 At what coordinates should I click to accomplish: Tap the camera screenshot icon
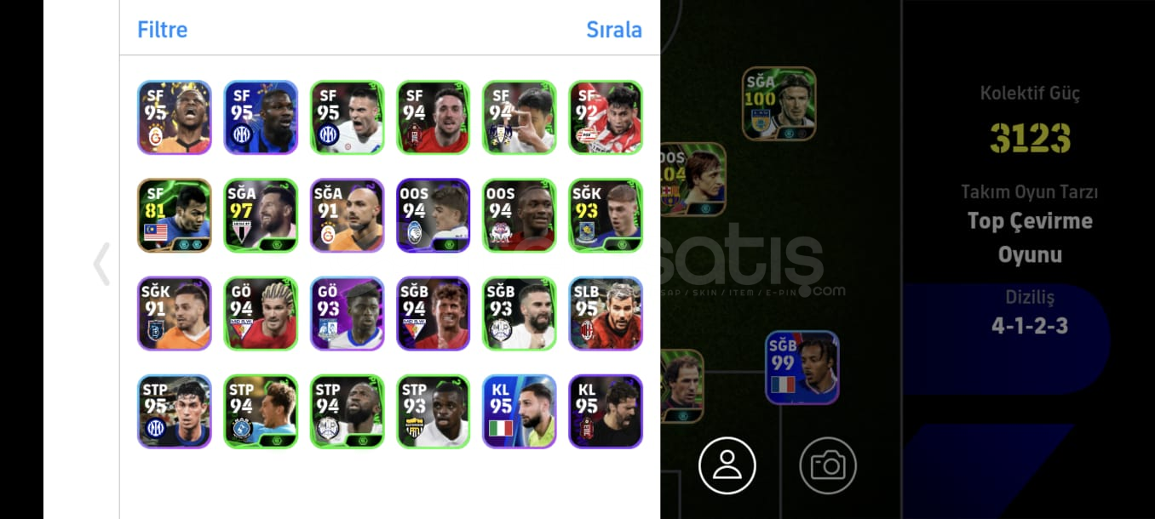pyautogui.click(x=828, y=465)
